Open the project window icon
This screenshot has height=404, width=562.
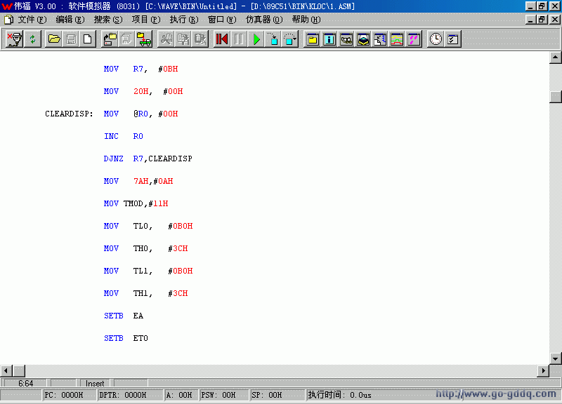[x=312, y=39]
